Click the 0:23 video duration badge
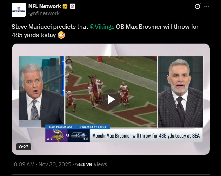 tap(24, 147)
